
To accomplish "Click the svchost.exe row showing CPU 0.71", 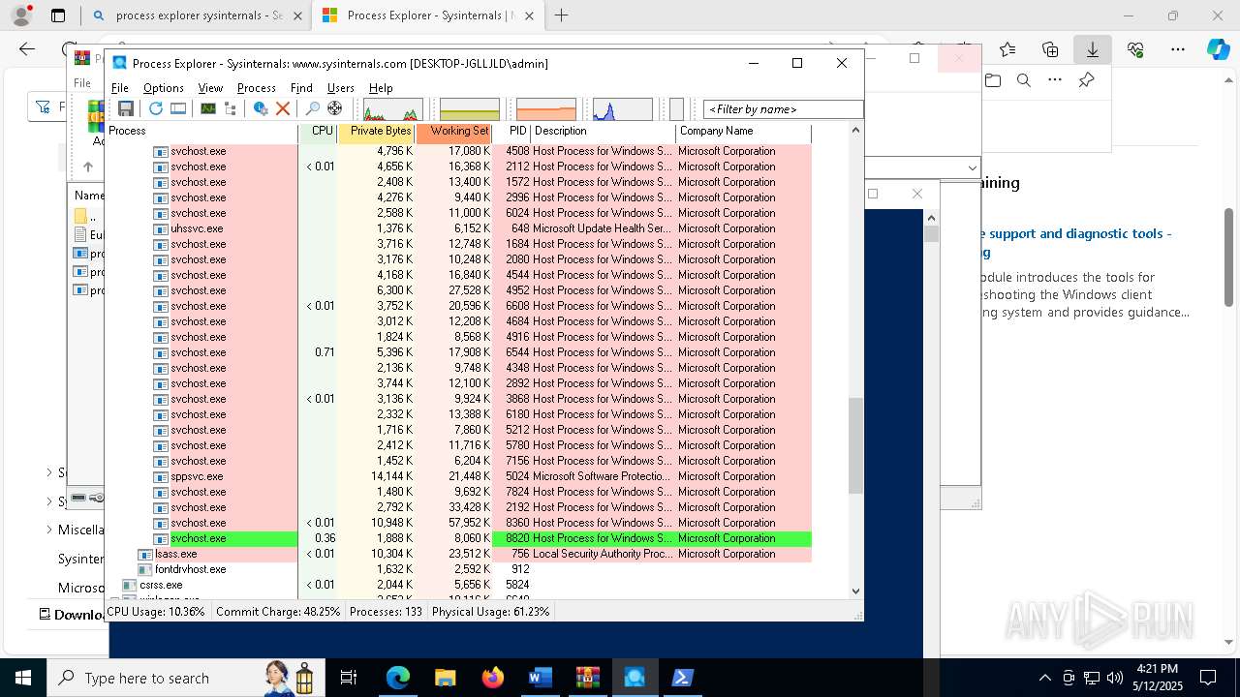I will 458,352.
